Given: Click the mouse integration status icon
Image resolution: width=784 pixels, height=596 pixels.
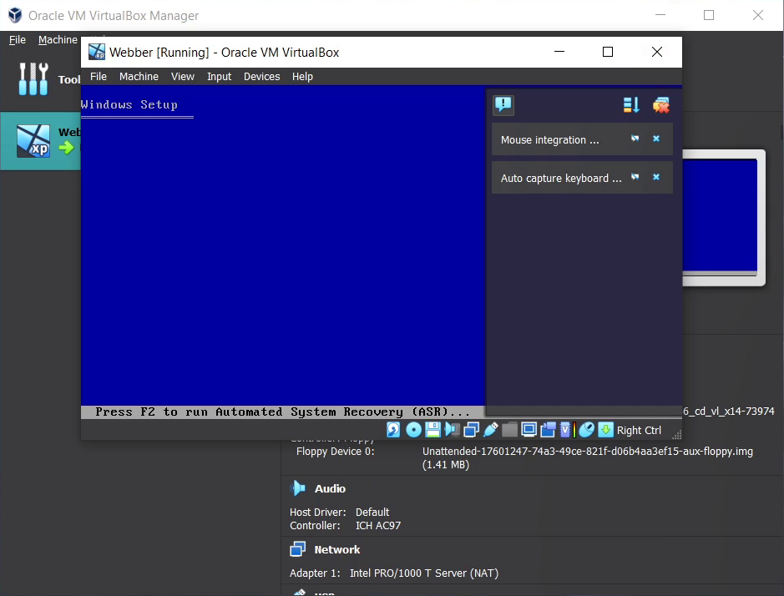Looking at the screenshot, I should point(586,430).
